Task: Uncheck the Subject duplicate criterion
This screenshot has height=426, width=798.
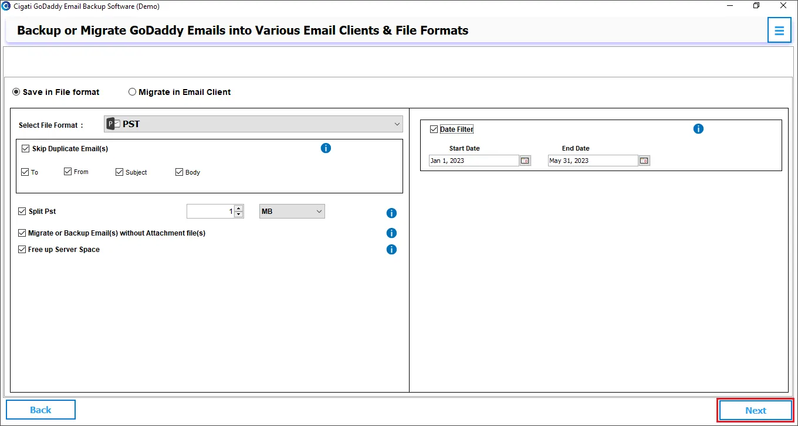Action: 119,172
